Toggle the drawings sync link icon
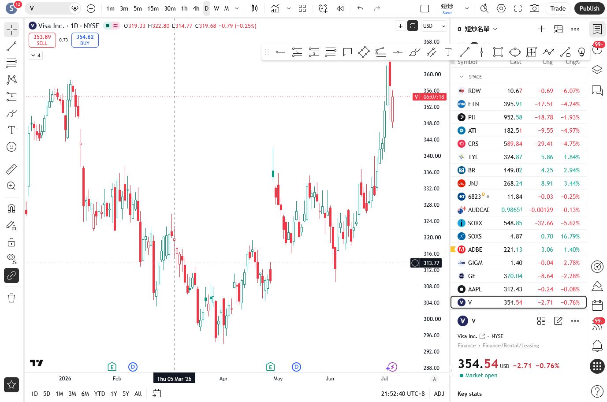 tap(11, 275)
